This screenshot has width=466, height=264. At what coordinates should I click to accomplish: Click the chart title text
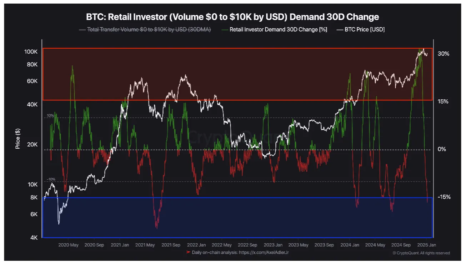coord(232,16)
